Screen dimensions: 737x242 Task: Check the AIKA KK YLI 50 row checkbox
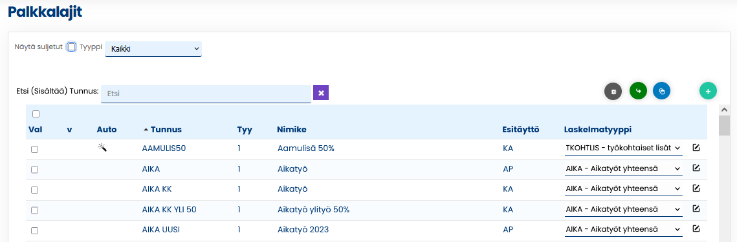point(34,210)
